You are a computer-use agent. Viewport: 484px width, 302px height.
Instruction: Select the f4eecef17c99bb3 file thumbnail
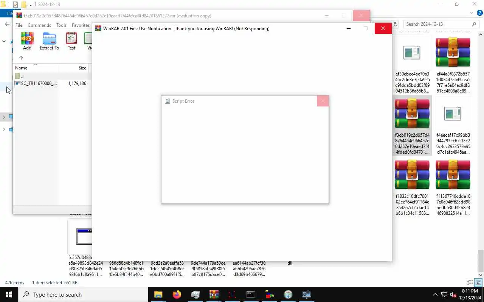click(x=453, y=114)
